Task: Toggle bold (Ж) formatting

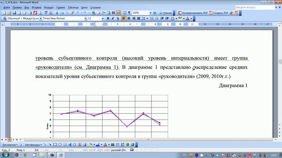Action: pyautogui.click(x=108, y=18)
